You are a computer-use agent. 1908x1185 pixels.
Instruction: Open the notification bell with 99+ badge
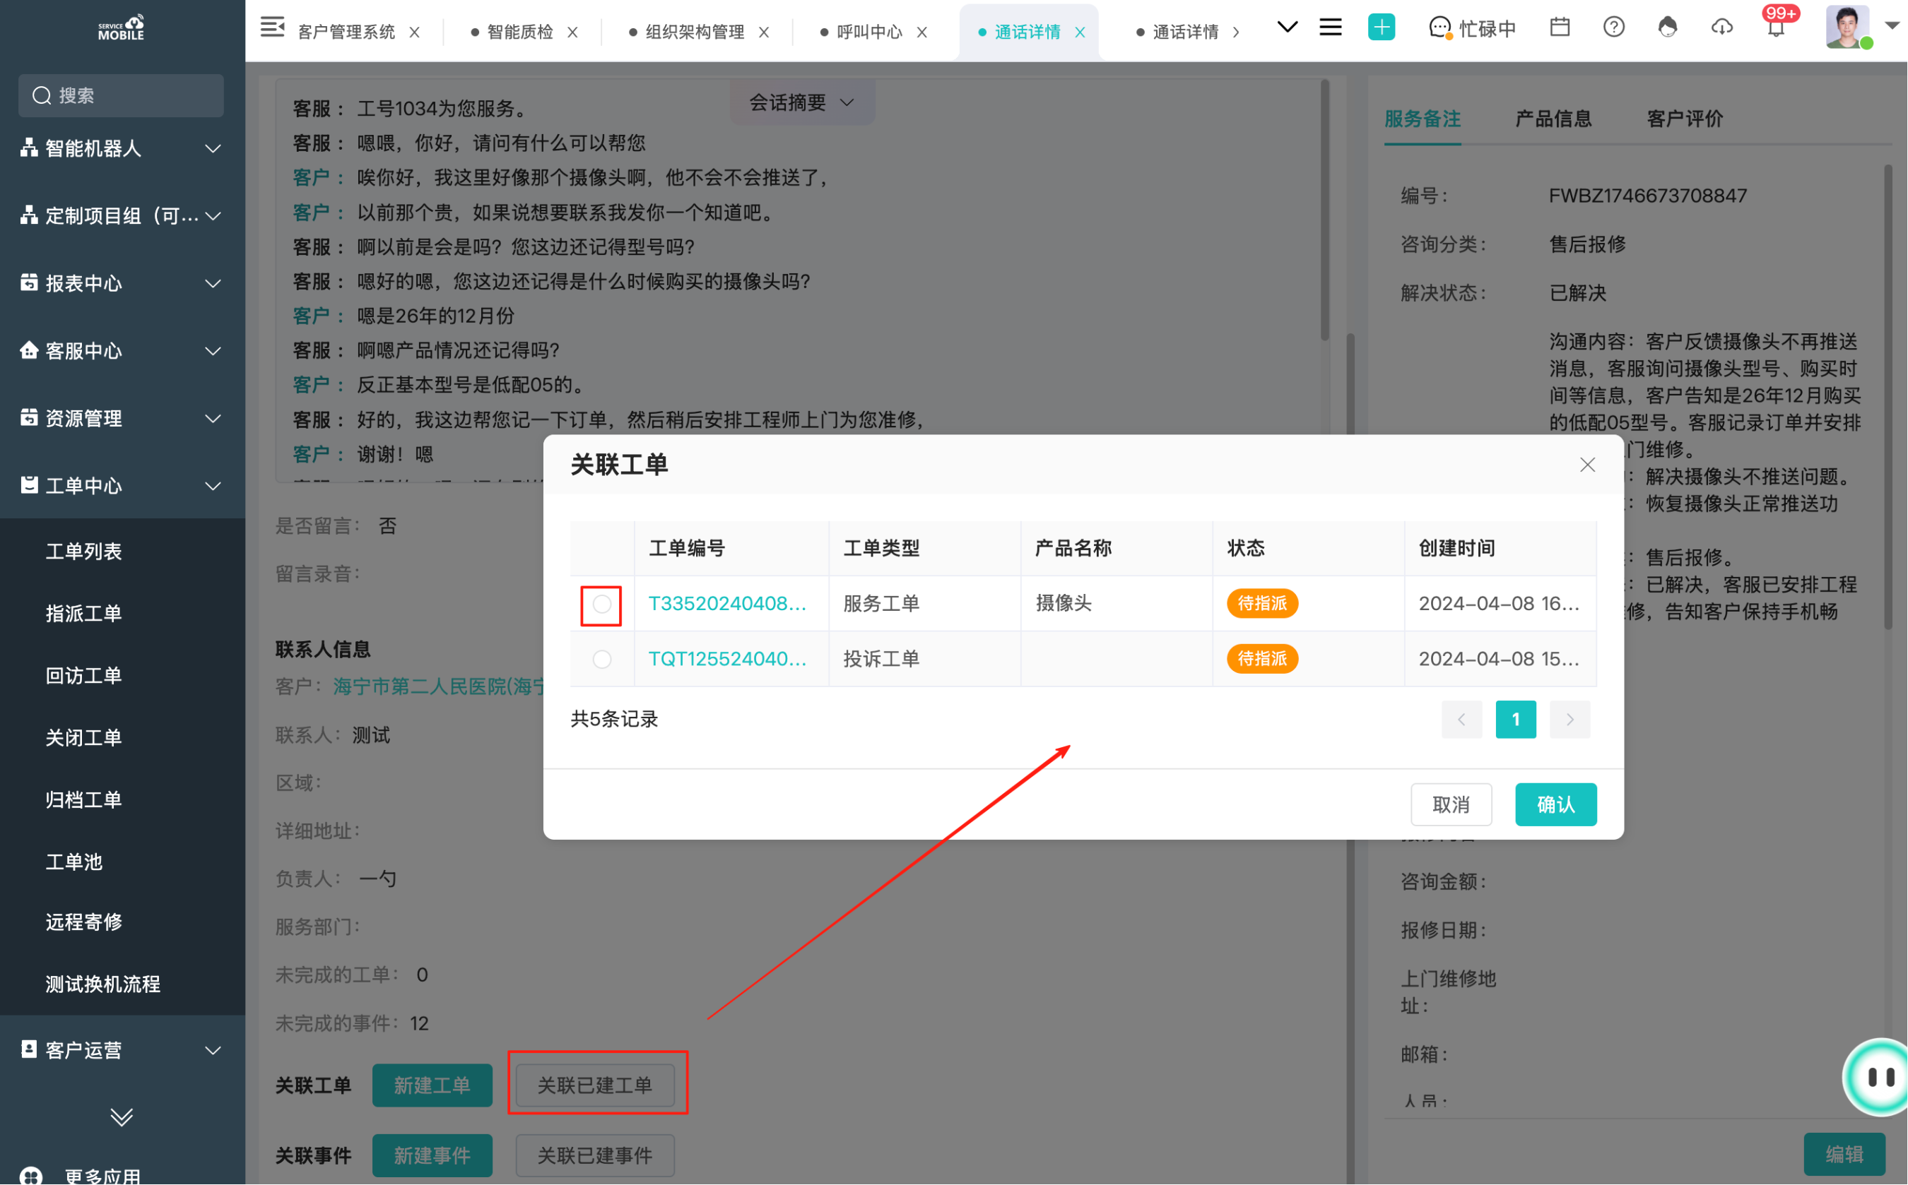pyautogui.click(x=1777, y=28)
